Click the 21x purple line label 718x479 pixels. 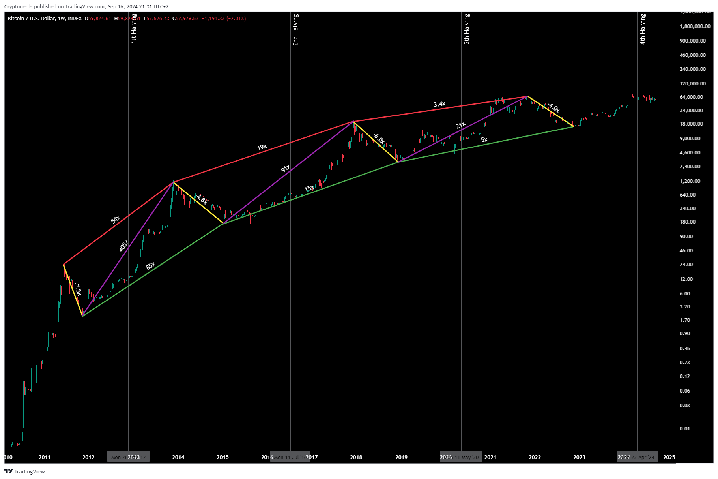460,125
